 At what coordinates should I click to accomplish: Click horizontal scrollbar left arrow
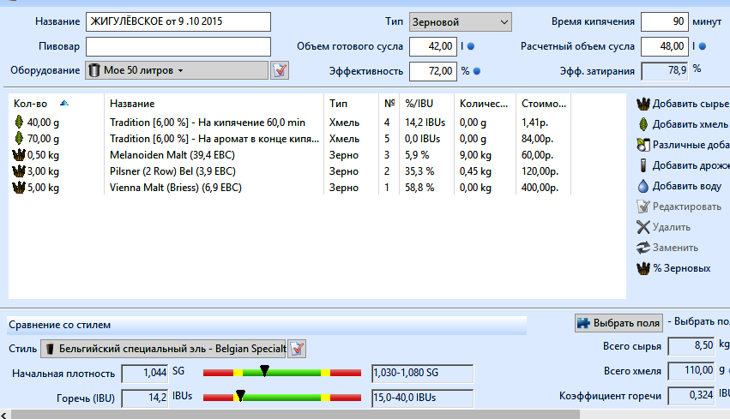click(x=4, y=415)
